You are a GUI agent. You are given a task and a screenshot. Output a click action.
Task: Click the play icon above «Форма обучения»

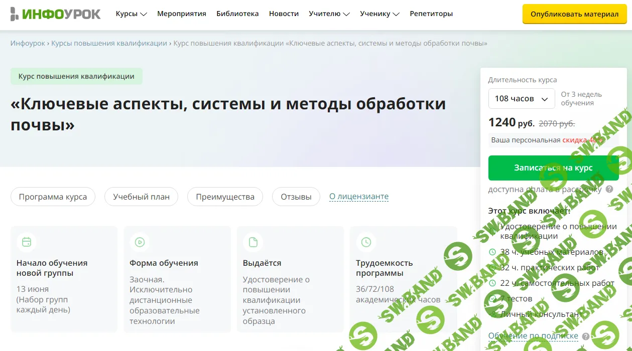coord(140,241)
